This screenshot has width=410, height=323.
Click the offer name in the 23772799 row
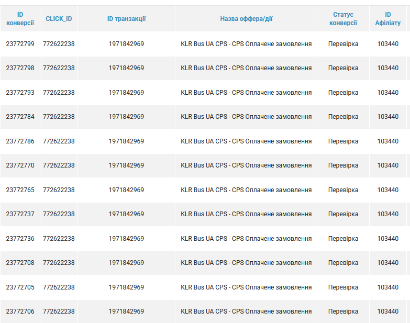tap(246, 44)
